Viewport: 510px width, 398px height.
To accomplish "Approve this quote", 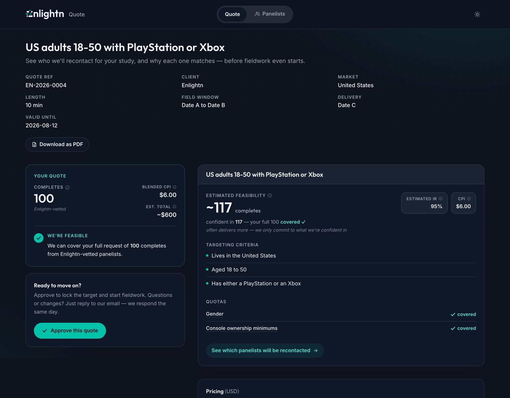I will coord(70,330).
